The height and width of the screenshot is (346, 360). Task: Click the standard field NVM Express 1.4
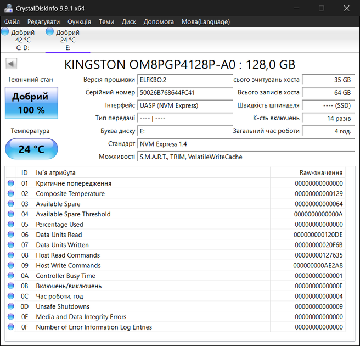[x=246, y=144]
